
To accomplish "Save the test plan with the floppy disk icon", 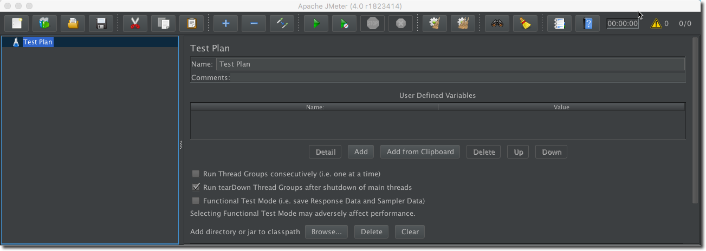I will pos(101,23).
